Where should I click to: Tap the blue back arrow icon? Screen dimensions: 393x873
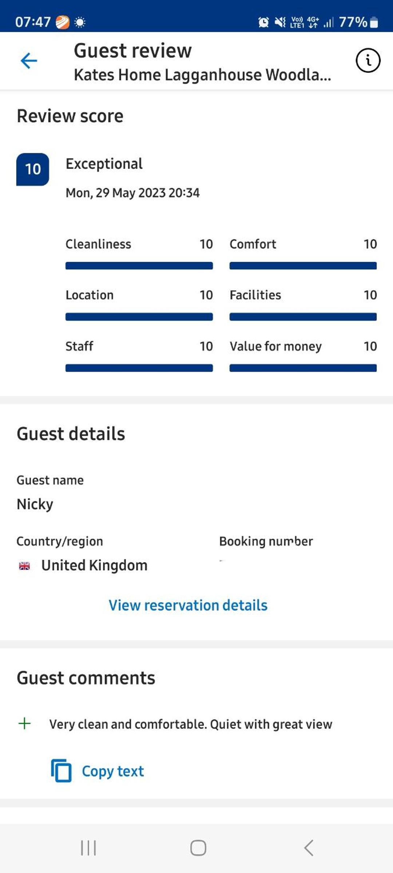pos(29,61)
